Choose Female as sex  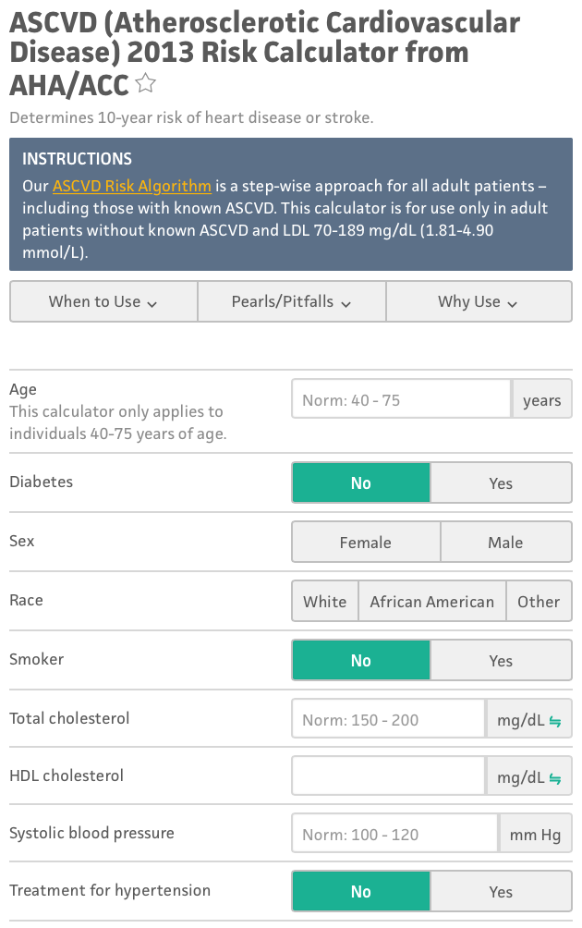[366, 543]
